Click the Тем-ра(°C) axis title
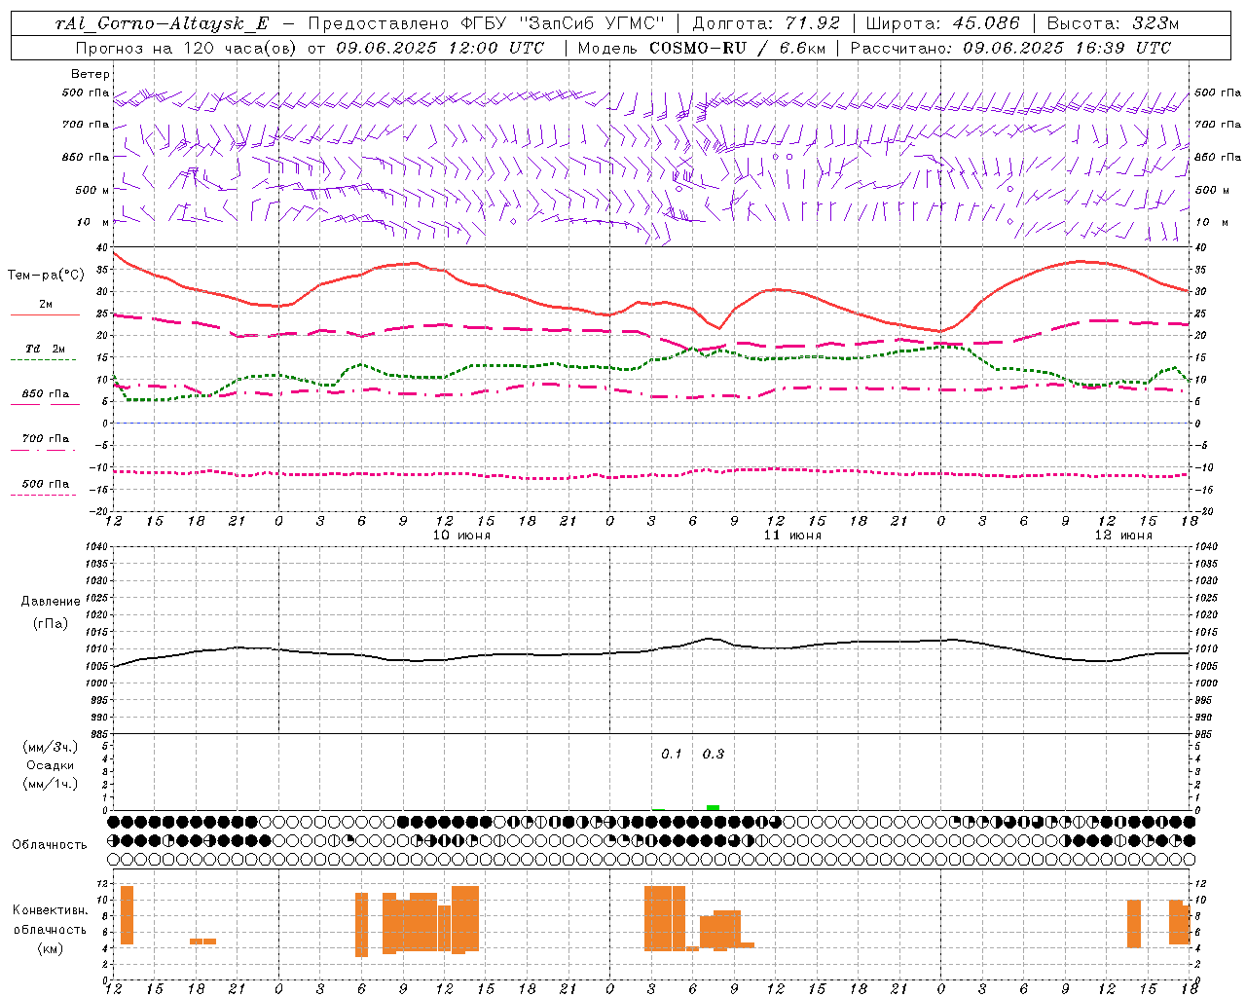The height and width of the screenshot is (997, 1246). coord(46,276)
